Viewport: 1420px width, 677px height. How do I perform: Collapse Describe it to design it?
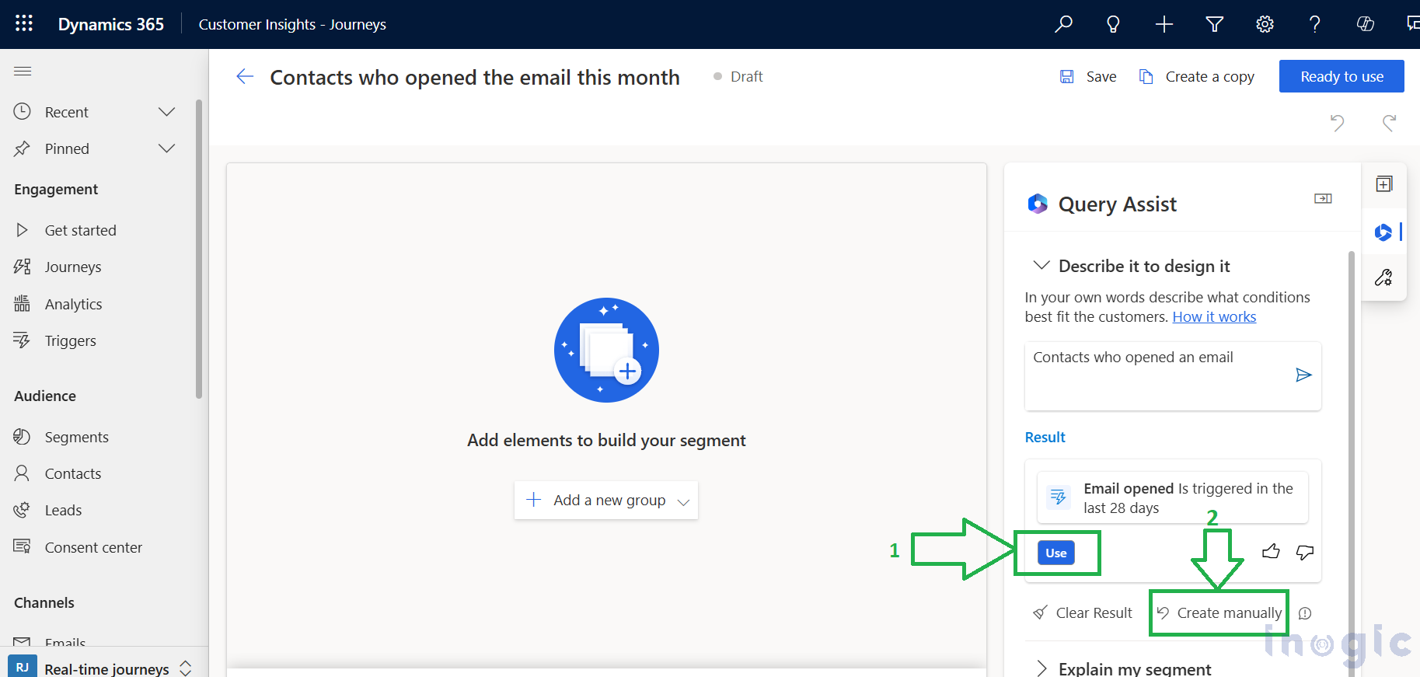point(1041,266)
